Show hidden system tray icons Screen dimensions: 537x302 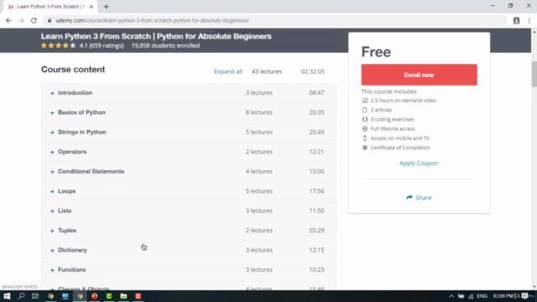pos(451,296)
